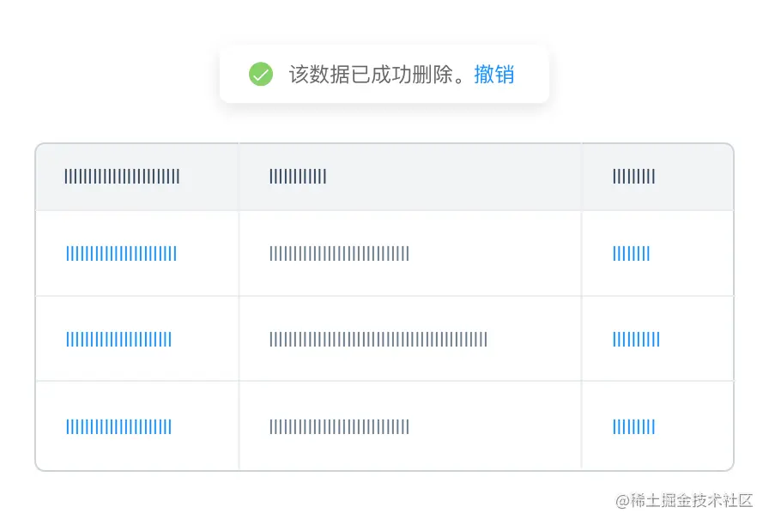This screenshot has height=525, width=769.
Task: Click the 该数据已成功删除 message text
Action: 378,75
